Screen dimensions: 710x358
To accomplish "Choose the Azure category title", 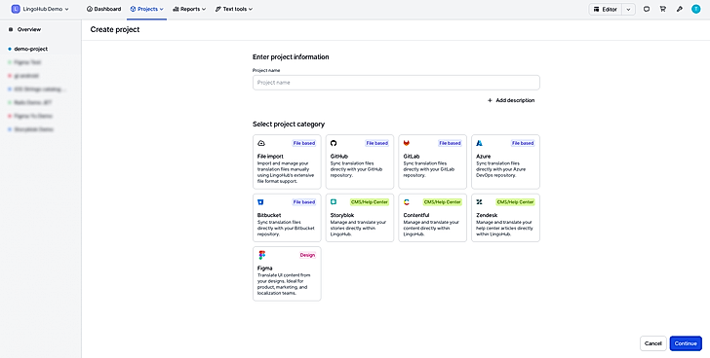I will point(483,157).
